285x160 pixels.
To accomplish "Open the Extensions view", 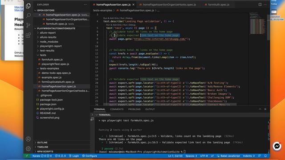I will (x=28, y=35).
